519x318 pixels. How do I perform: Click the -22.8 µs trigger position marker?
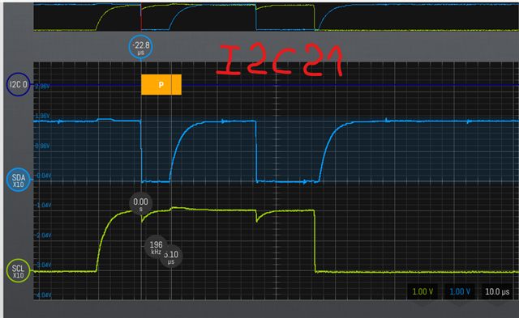pos(140,47)
